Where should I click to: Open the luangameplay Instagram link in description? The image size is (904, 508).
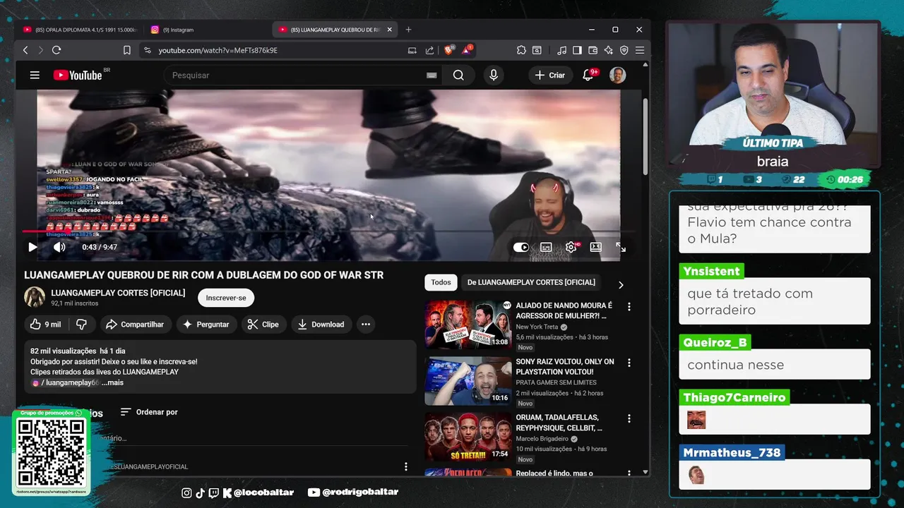point(65,382)
